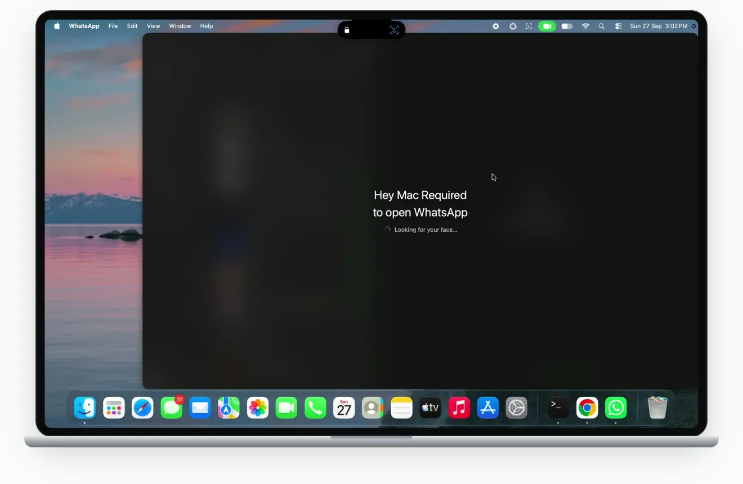Open the Edit menu

pyautogui.click(x=132, y=26)
